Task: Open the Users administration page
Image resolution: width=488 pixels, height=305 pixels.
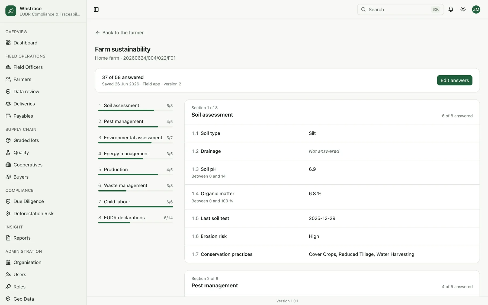Action: click(43, 275)
